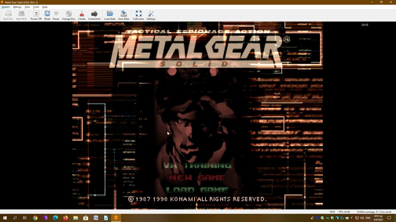The image size is (396, 222).
Task: Pause emulation from the toolbar
Action: (x=56, y=15)
